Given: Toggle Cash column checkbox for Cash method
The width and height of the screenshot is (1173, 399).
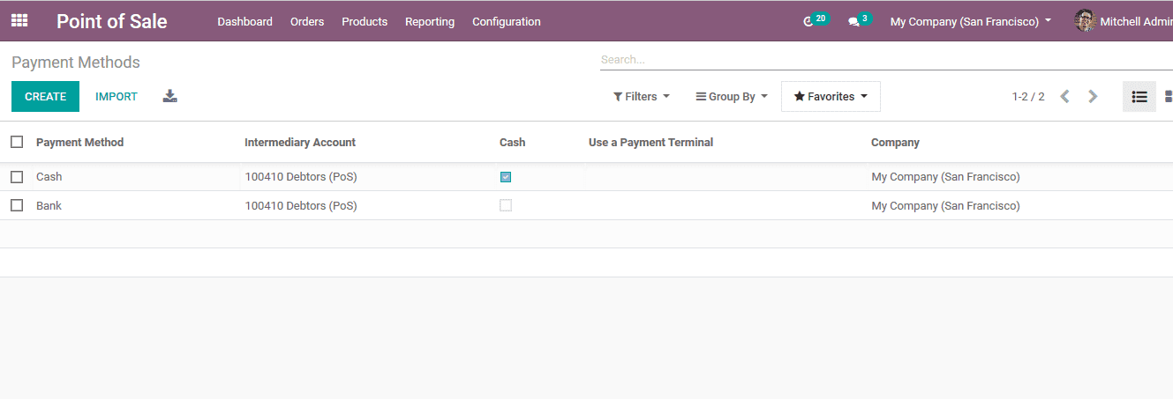Looking at the screenshot, I should coord(506,177).
